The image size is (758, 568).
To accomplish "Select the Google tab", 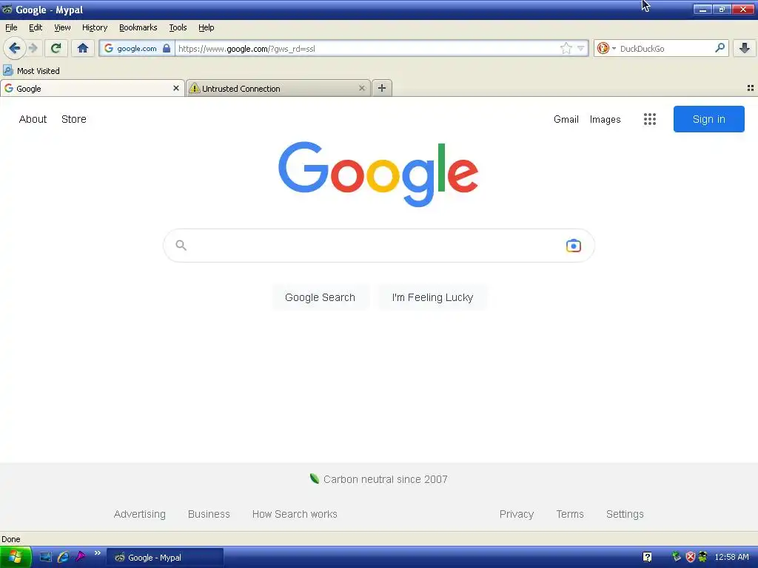I will pos(93,89).
